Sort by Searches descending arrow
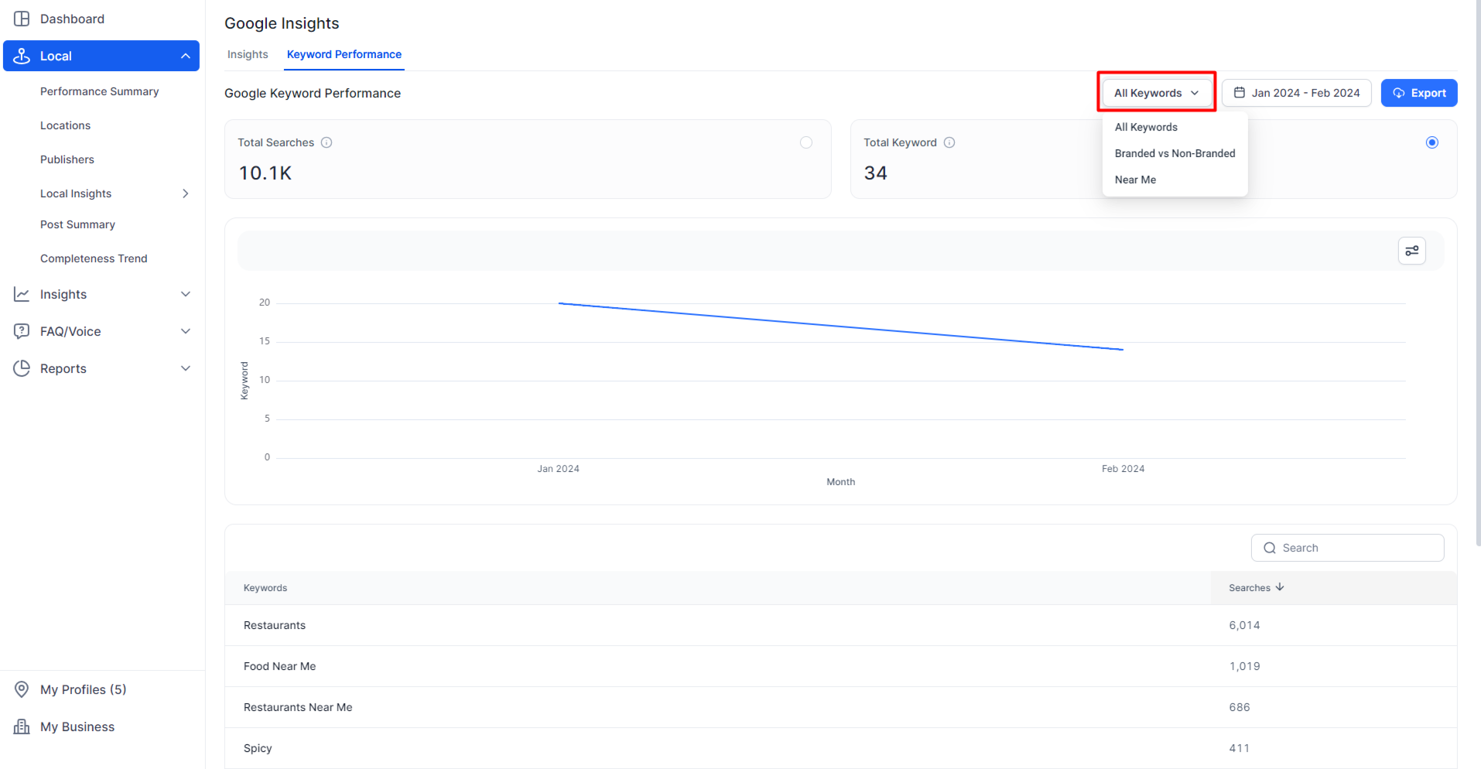 coord(1280,587)
